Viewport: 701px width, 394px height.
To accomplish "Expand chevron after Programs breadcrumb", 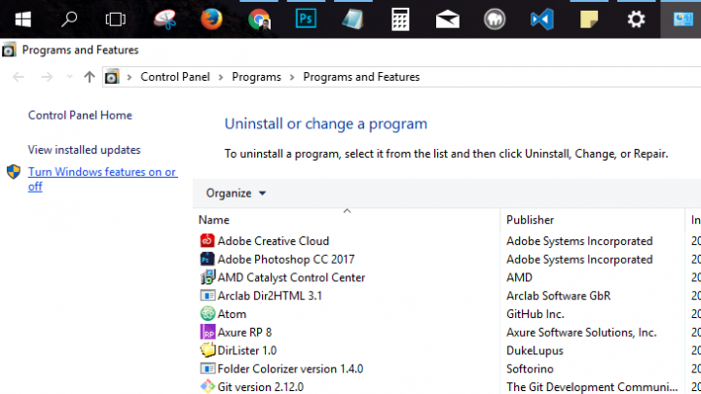I will [292, 77].
